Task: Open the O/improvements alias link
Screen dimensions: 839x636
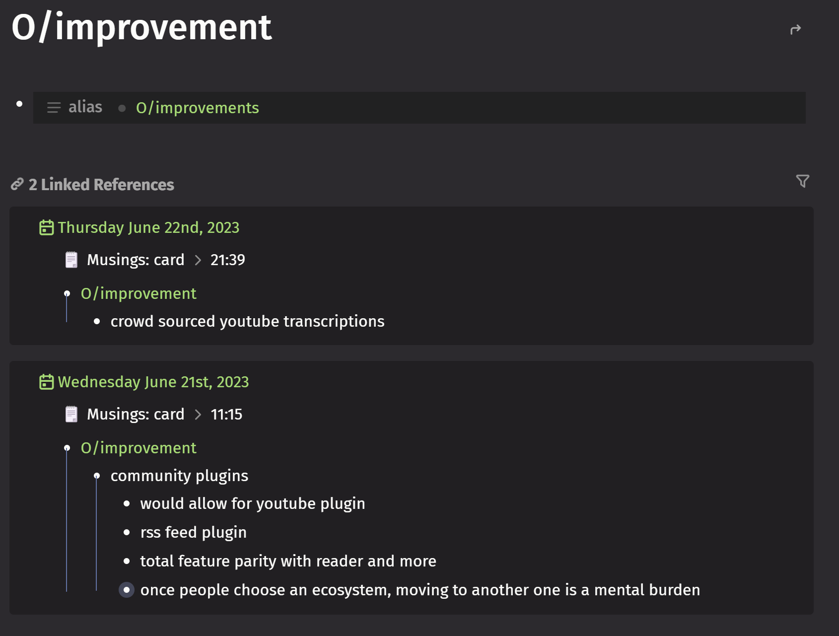Action: point(198,108)
